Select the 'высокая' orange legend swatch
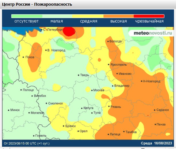 coord(119,16)
